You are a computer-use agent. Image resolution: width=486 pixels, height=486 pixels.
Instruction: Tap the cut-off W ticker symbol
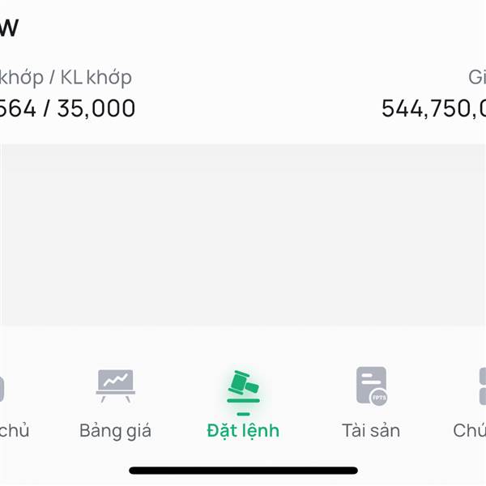tap(9, 28)
